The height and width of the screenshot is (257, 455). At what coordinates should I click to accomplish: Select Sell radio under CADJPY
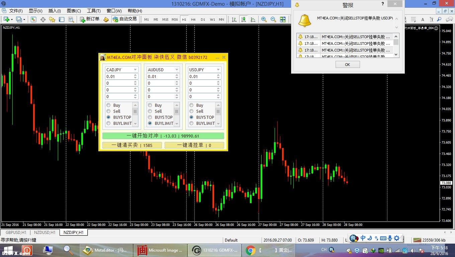coord(108,111)
